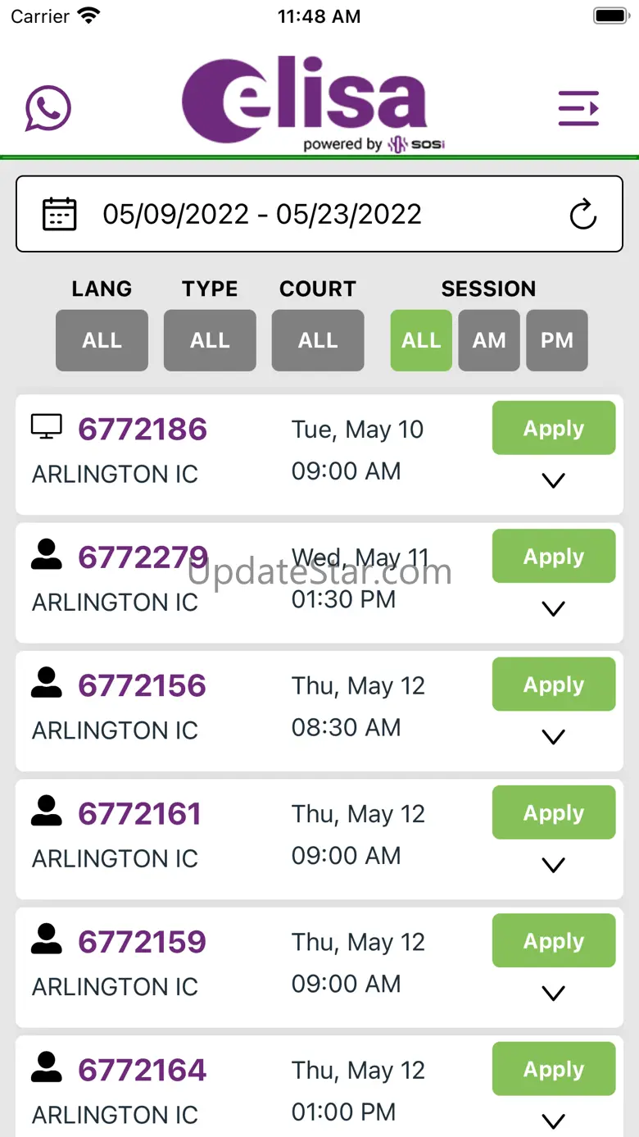Click the person icon for job 6772279
This screenshot has height=1137, width=639.
[47, 555]
